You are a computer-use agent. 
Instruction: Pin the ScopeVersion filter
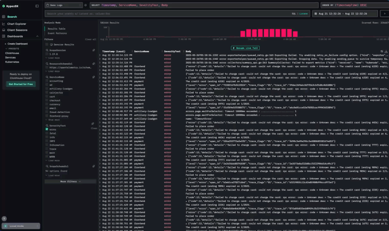[x=93, y=50]
